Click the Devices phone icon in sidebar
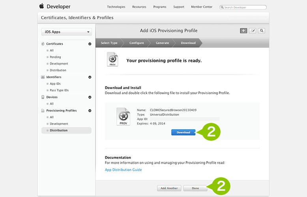 pyautogui.click(x=43, y=97)
